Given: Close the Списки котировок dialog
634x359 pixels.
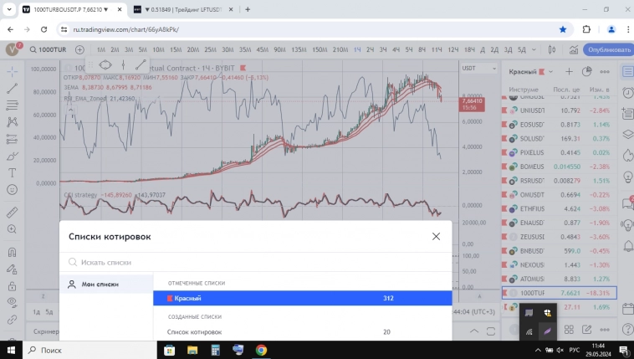Looking at the screenshot, I should (436, 237).
